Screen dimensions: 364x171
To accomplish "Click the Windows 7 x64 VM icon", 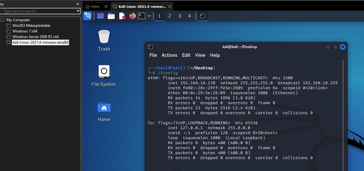I will click(x=8, y=31).
